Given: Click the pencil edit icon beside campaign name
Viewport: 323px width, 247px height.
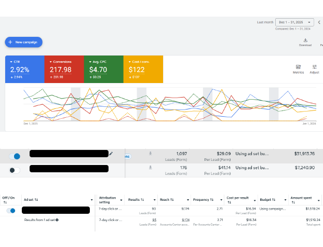Looking at the screenshot, I should tap(111, 154).
